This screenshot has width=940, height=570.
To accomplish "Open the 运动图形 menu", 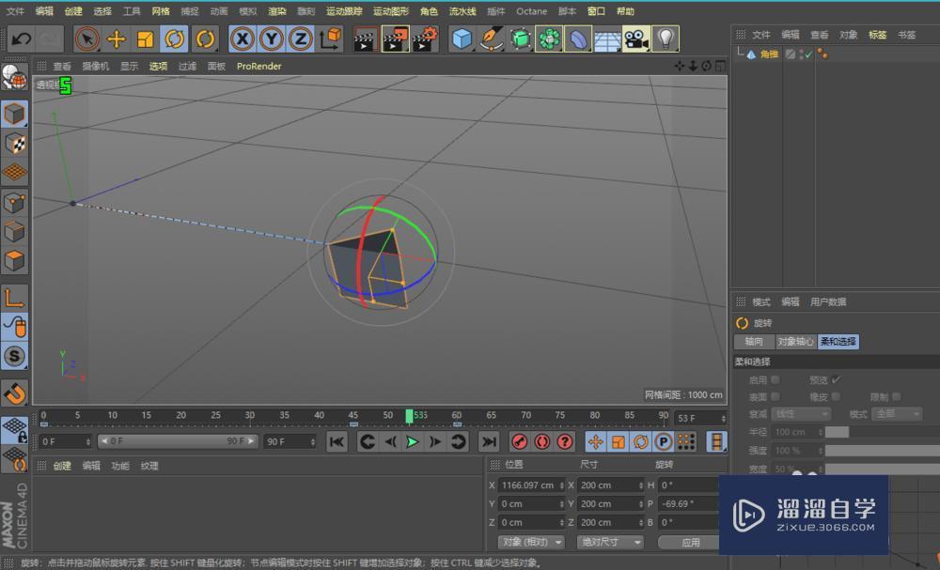I will tap(391, 10).
